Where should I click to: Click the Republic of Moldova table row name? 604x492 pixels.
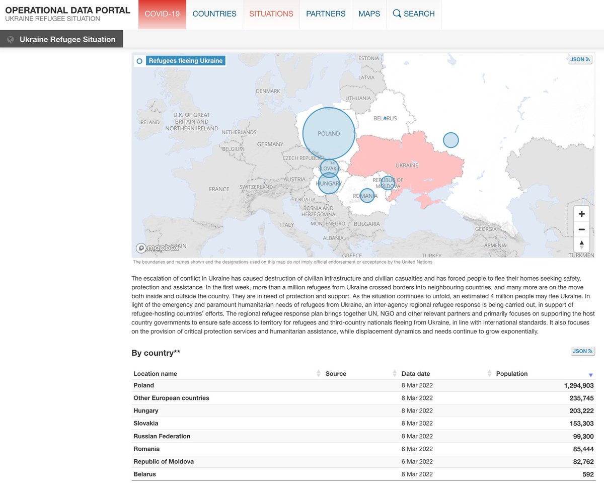point(164,461)
